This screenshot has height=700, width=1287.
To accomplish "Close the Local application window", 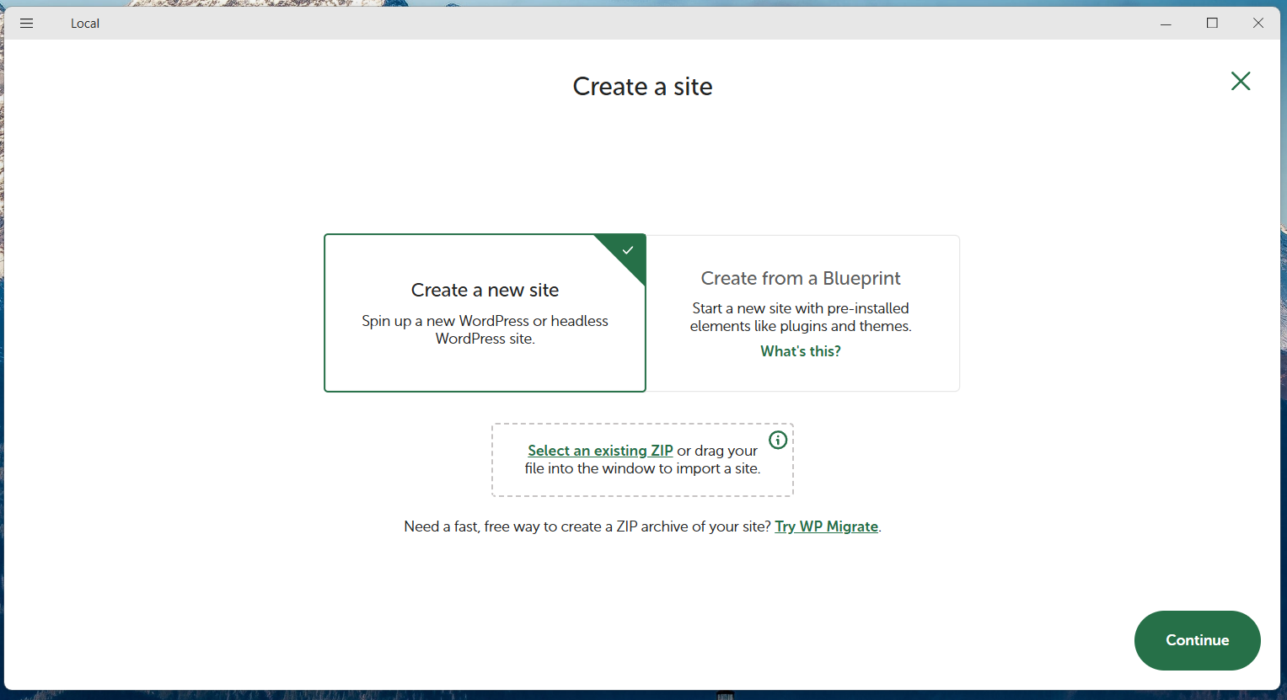I will [1258, 24].
